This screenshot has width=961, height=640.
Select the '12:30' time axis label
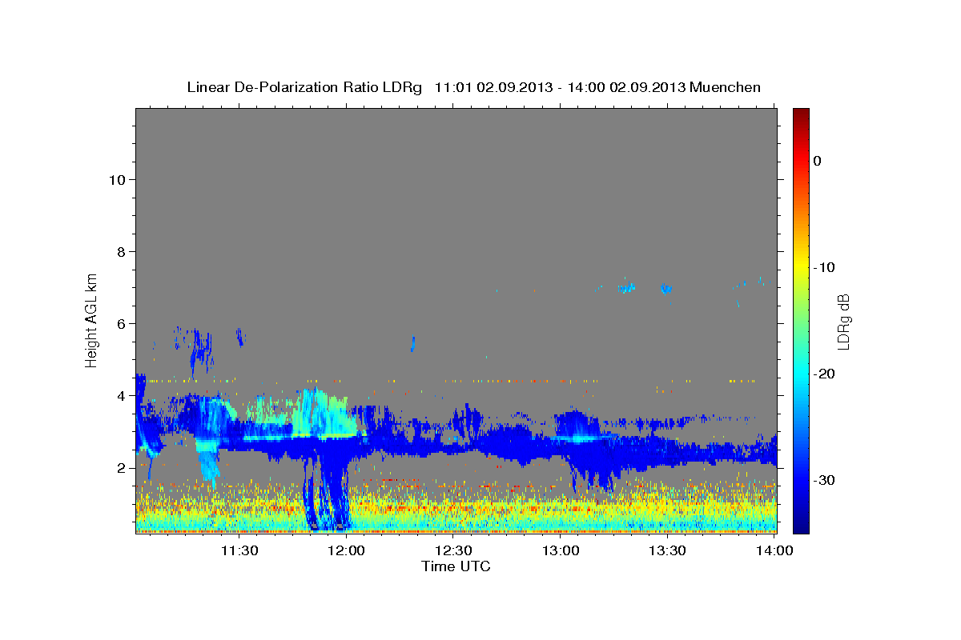[453, 550]
